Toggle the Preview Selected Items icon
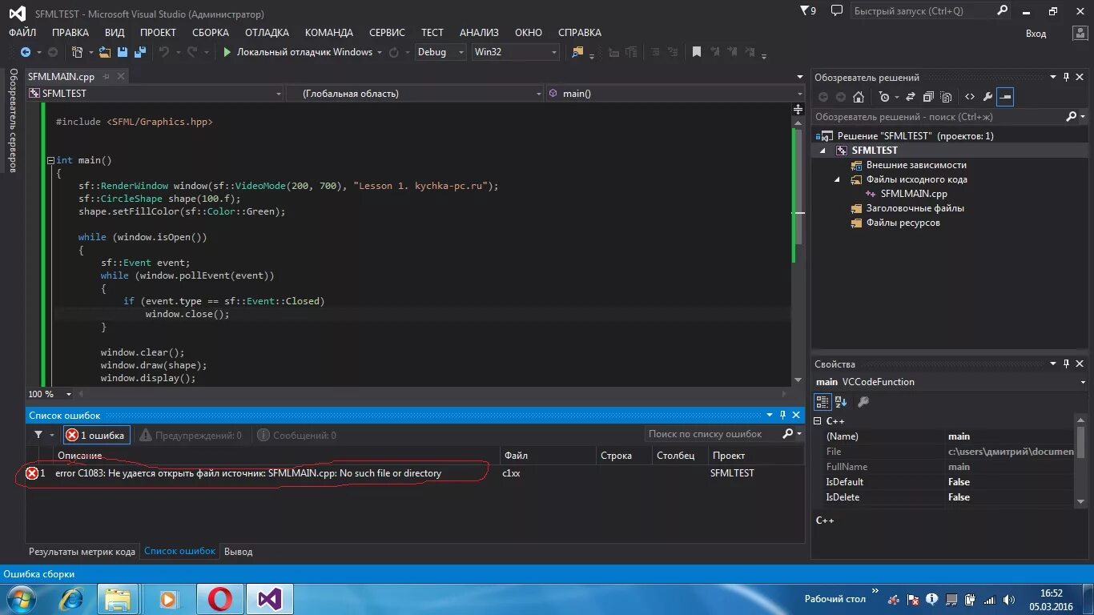 [1006, 97]
